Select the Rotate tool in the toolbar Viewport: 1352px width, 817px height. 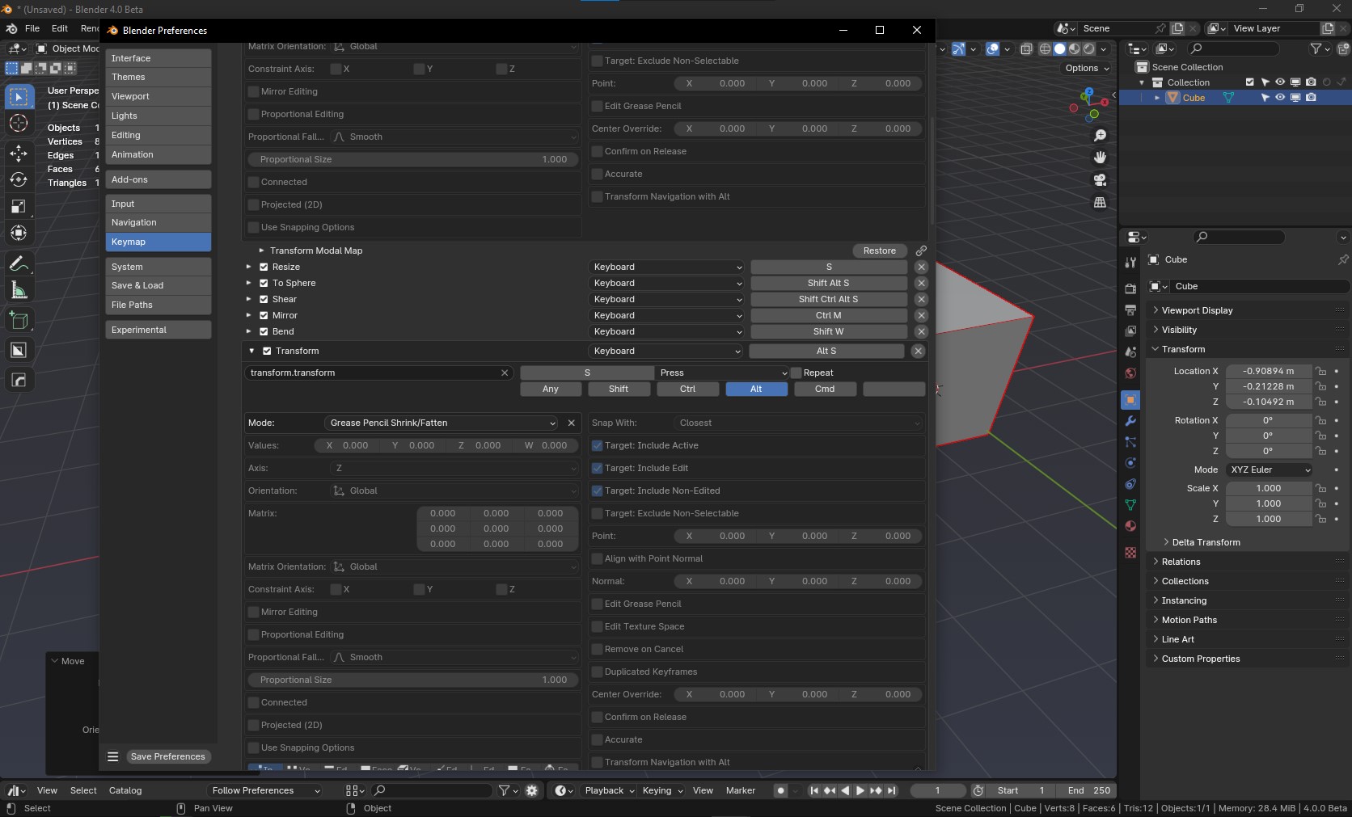pyautogui.click(x=19, y=179)
